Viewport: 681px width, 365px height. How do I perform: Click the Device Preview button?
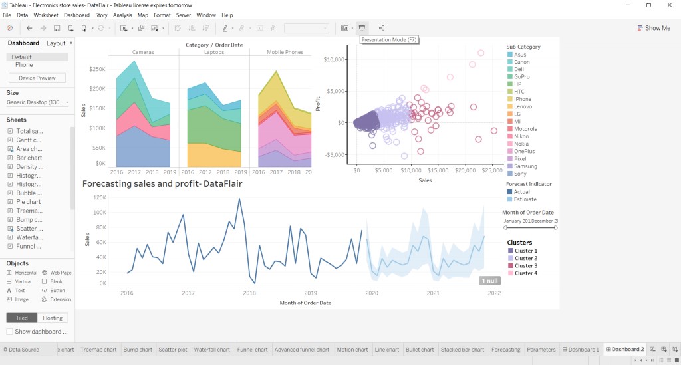(x=37, y=78)
